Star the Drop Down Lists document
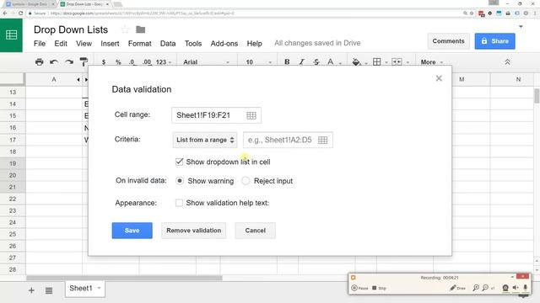Viewport: 540px width, 303px height. [x=125, y=29]
